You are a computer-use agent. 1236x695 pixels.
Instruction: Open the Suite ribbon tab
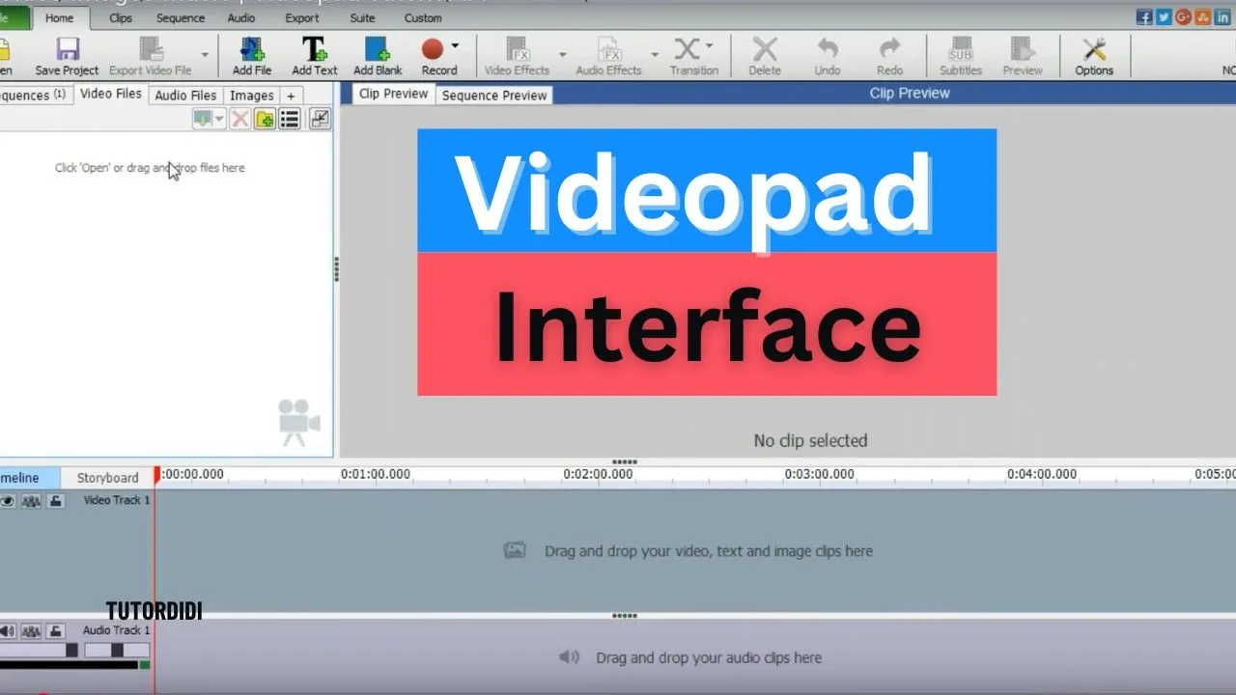[x=363, y=17]
